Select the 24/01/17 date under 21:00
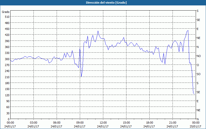The height and width of the screenshot is (129, 206). coord(172,126)
